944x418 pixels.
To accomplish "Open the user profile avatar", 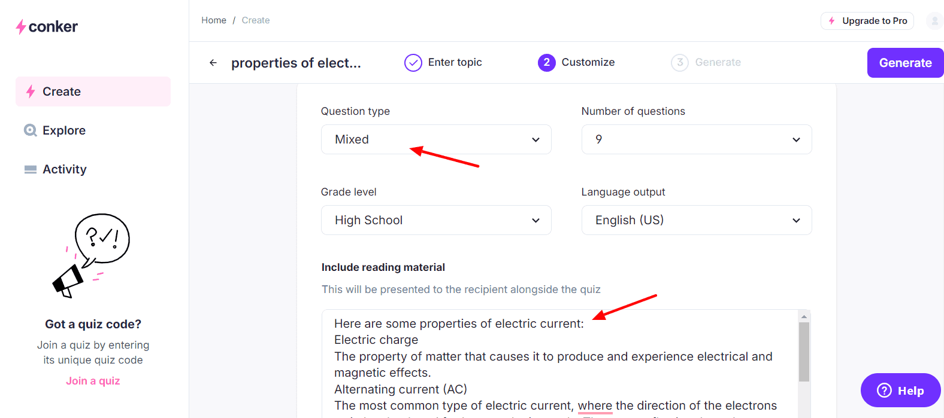I will point(934,21).
